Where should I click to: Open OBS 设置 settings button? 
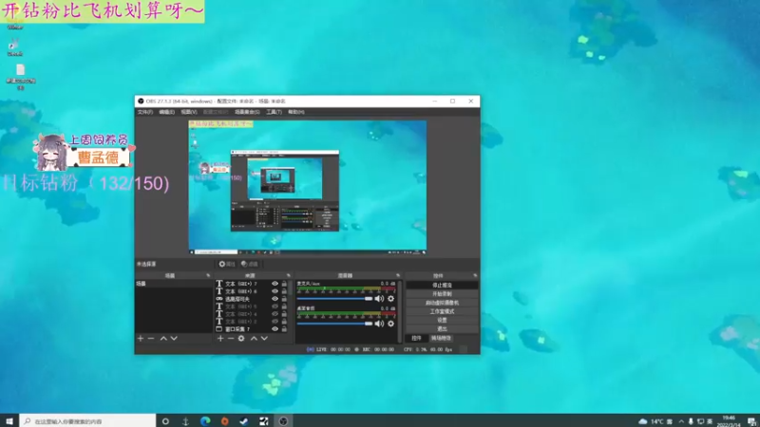pyautogui.click(x=442, y=320)
